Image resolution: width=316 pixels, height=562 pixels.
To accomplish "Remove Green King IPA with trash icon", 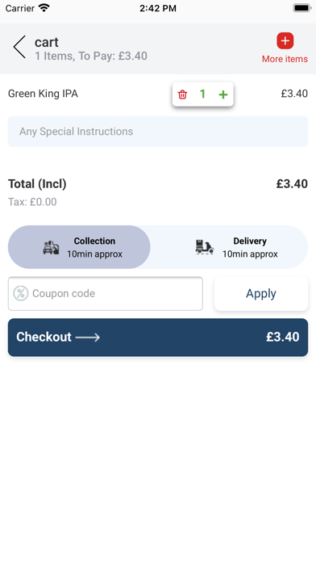I will coord(182,94).
